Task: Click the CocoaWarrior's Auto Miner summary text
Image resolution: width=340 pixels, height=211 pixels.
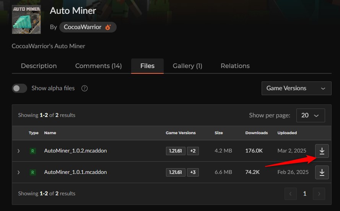Action: 48,46
